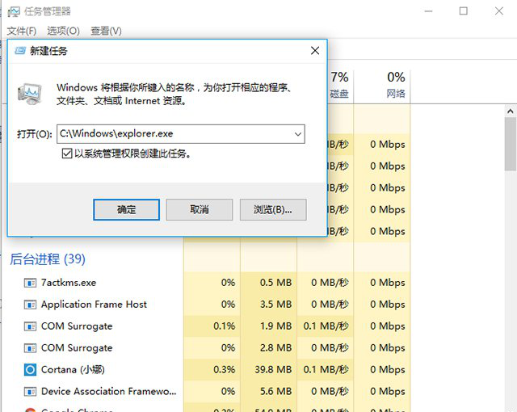
Task: Click the first COM Surrogate icon
Action: [x=31, y=326]
